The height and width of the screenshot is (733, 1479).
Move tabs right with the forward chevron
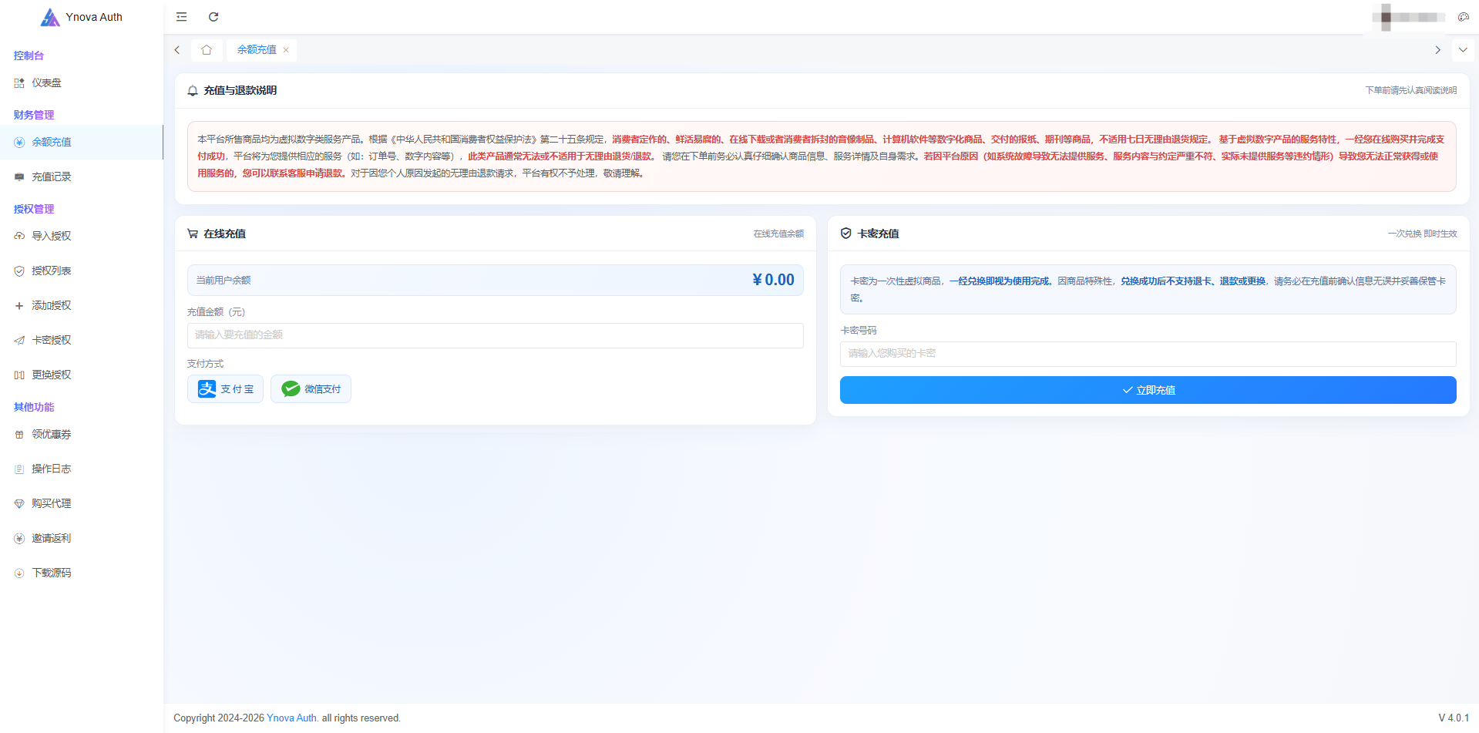[1437, 50]
